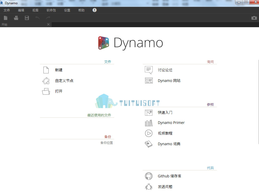Open the 视频教程 link

click(x=165, y=133)
